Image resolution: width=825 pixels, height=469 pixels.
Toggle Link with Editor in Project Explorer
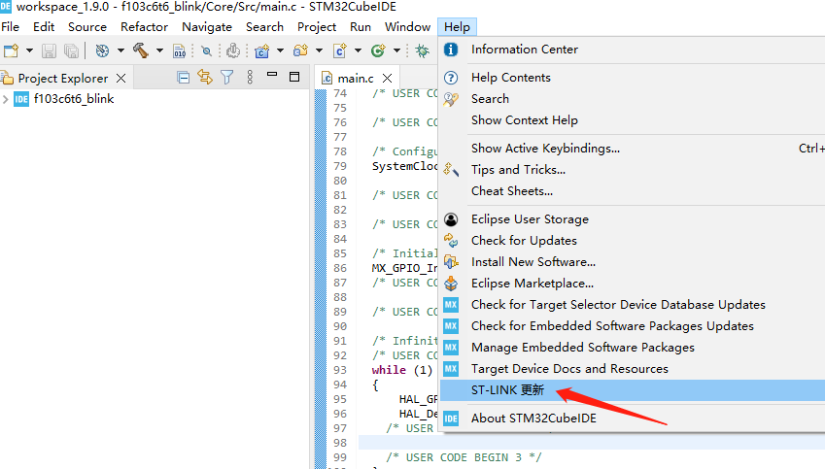click(205, 78)
